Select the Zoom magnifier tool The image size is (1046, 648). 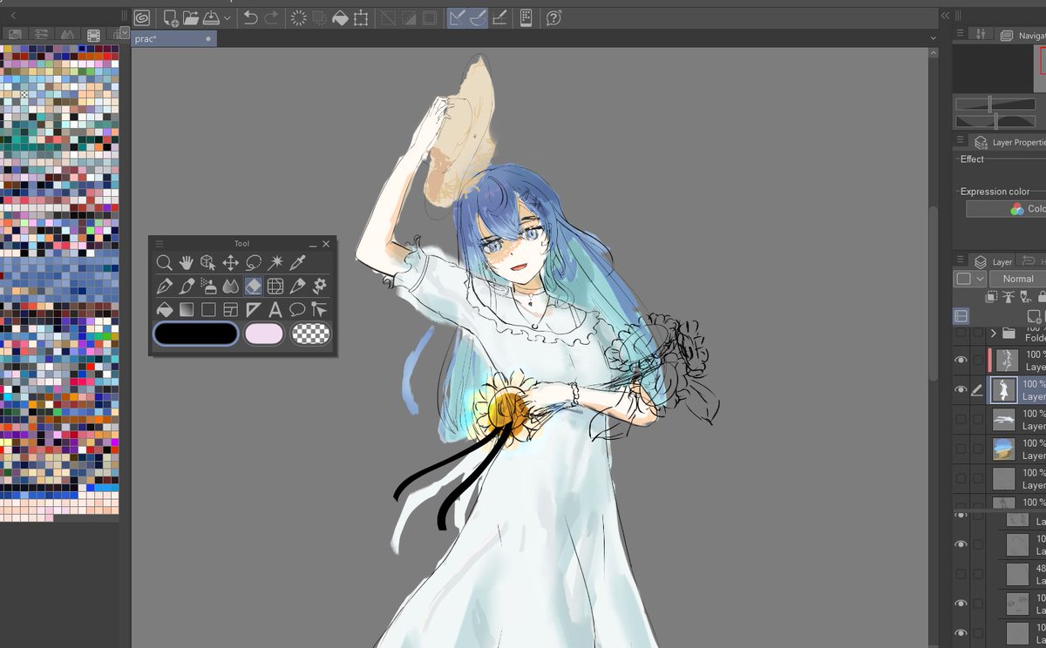point(164,262)
